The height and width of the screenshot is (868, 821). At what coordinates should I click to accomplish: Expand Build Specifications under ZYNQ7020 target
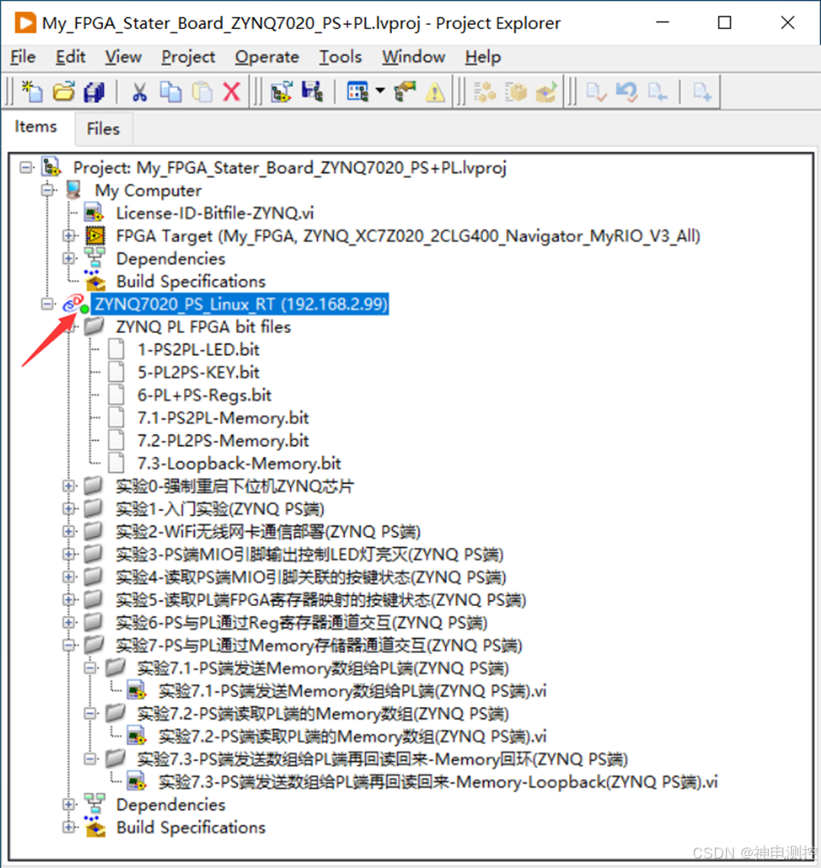click(x=68, y=827)
